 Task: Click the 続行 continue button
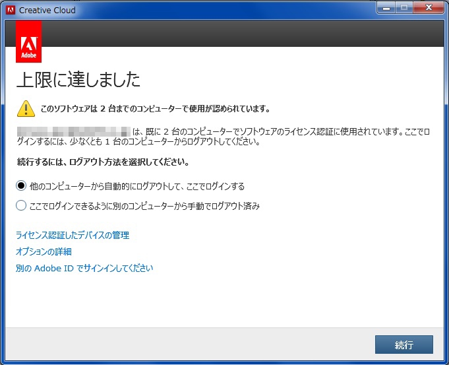(x=404, y=345)
